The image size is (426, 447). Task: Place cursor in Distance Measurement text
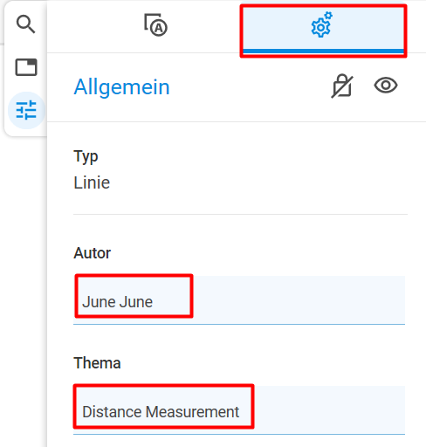(161, 412)
